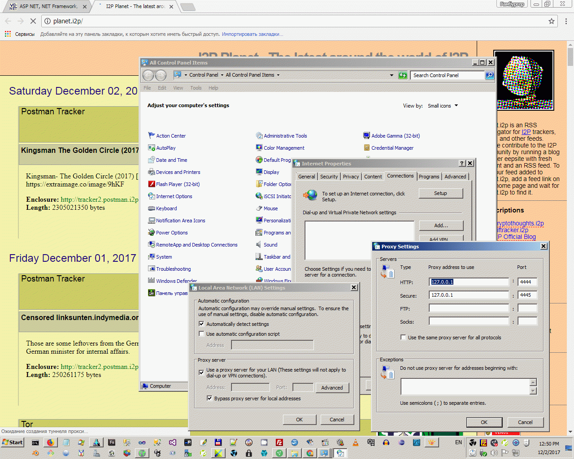Launch VLC media player from the taskbar

[x=356, y=442]
